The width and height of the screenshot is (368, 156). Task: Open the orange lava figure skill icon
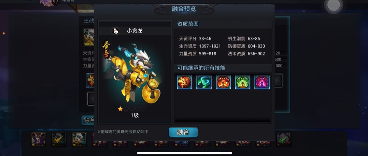[x=223, y=82]
